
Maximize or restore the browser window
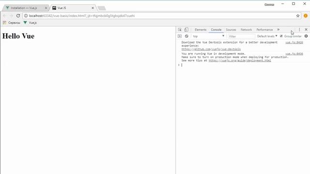coord(294,4)
